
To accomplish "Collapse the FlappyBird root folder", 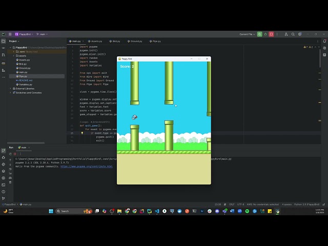I will coord(10,48).
